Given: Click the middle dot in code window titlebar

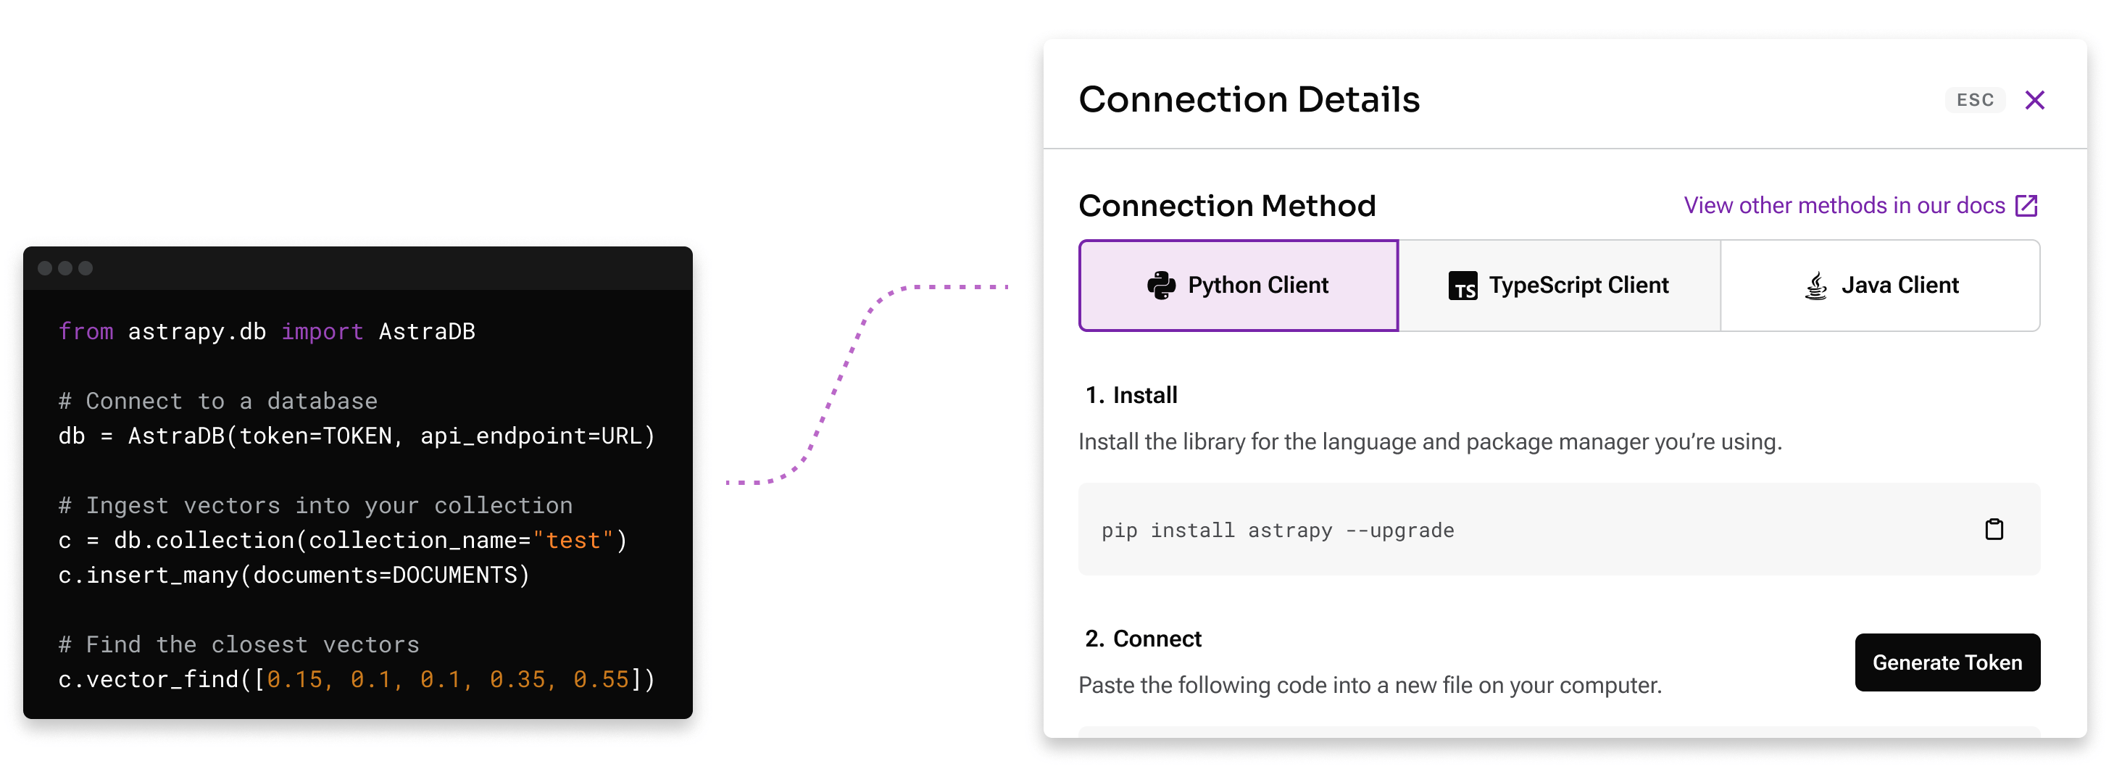Looking at the screenshot, I should [x=65, y=267].
